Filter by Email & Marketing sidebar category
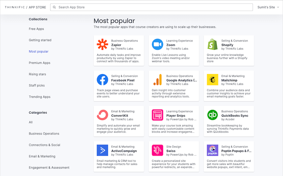The width and height of the screenshot is (283, 176). click(x=42, y=156)
